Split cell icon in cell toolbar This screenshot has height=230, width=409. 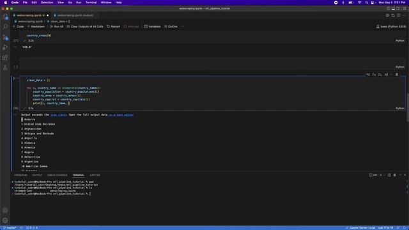[x=386, y=75]
